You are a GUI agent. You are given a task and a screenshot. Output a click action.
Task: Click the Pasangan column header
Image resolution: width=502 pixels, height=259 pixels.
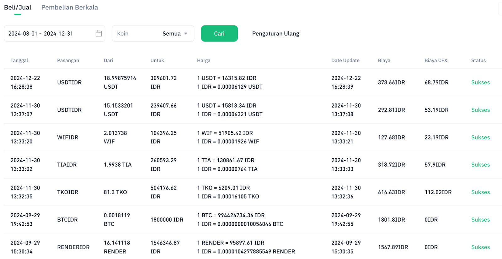pyautogui.click(x=68, y=60)
